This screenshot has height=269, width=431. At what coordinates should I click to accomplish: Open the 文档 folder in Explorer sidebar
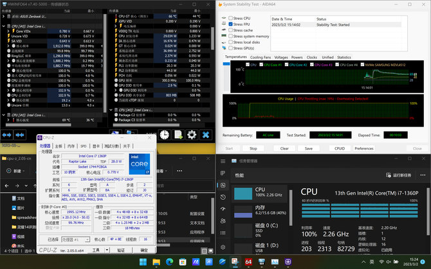pyautogui.click(x=18, y=198)
